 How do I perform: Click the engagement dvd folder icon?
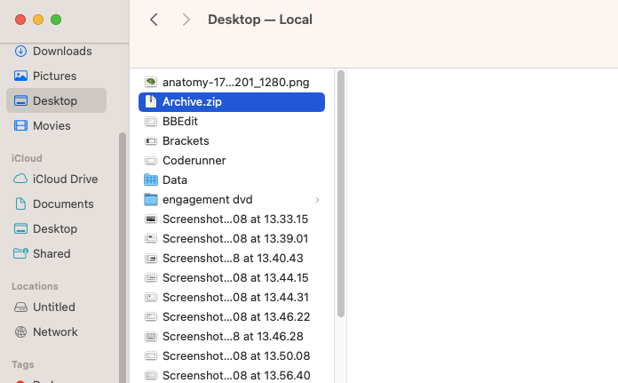(x=151, y=200)
